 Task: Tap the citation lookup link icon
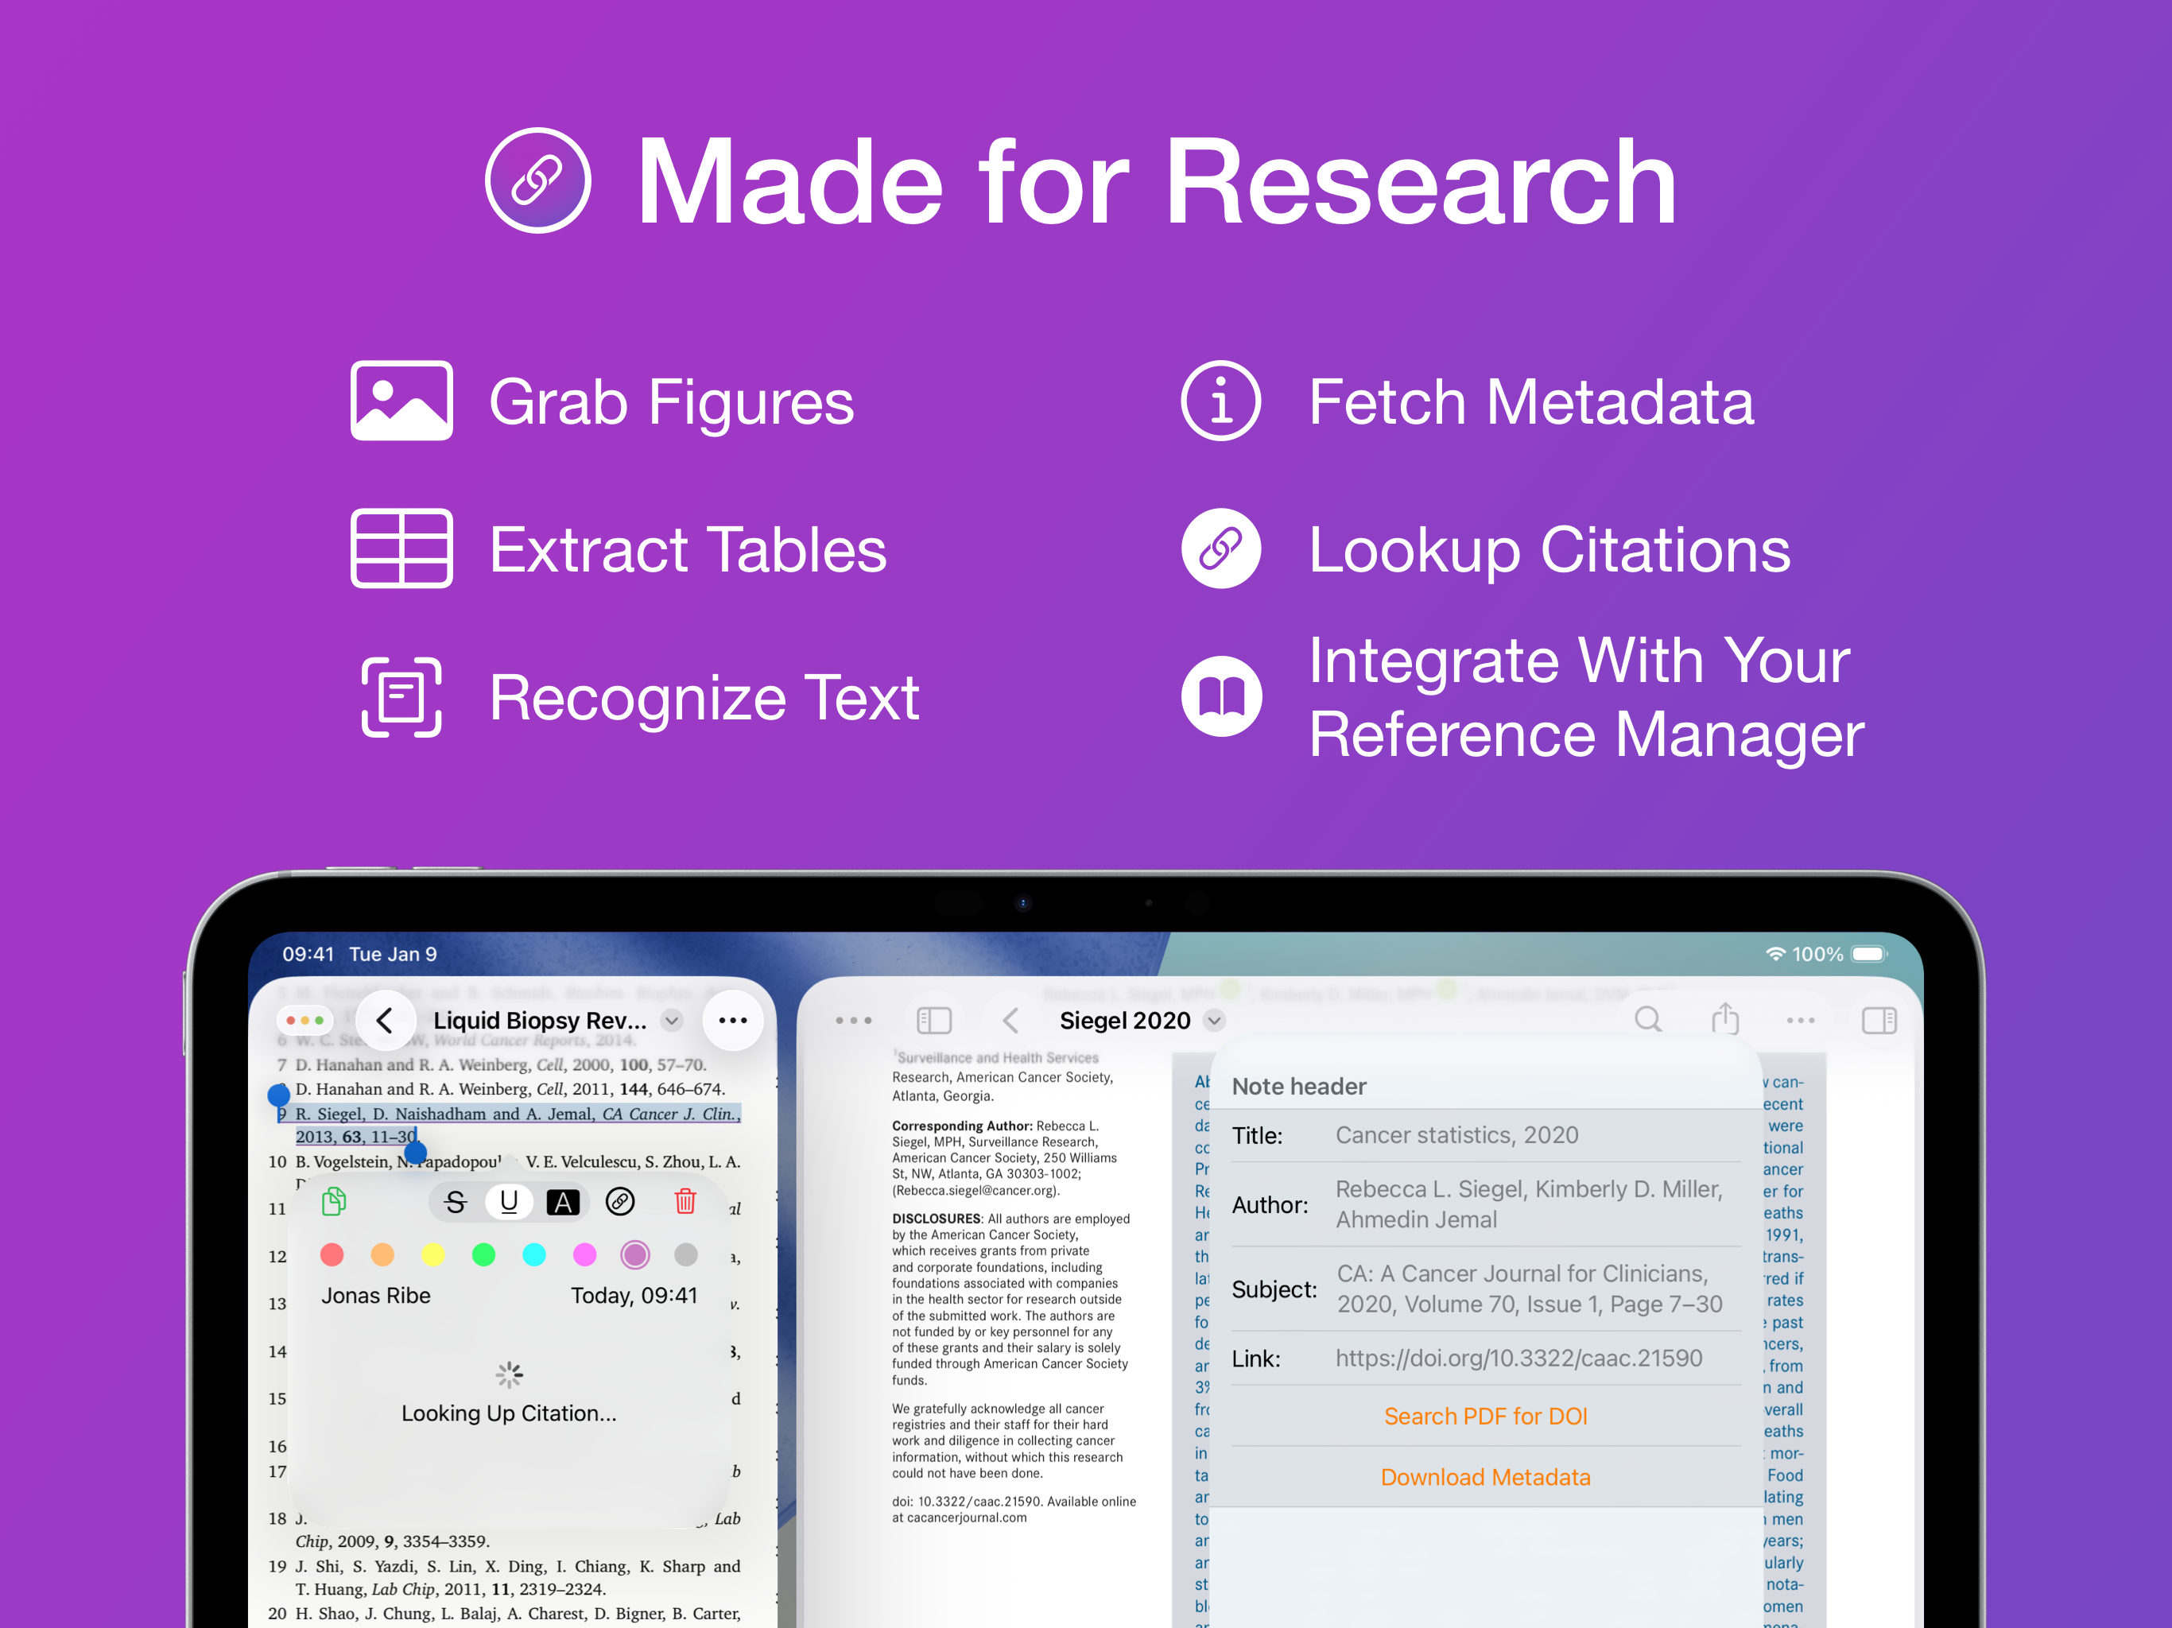click(621, 1202)
